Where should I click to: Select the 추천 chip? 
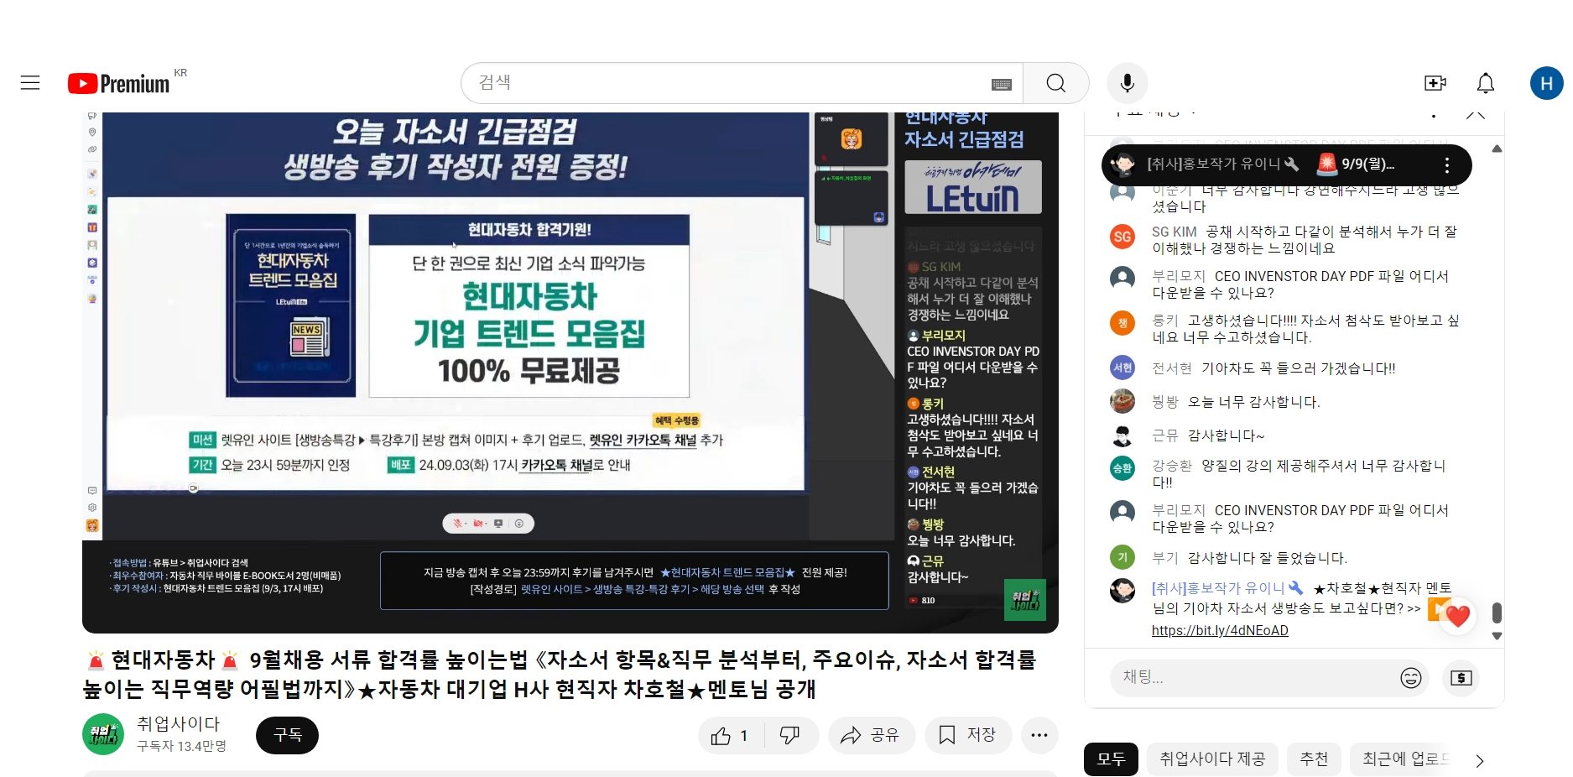click(1313, 759)
